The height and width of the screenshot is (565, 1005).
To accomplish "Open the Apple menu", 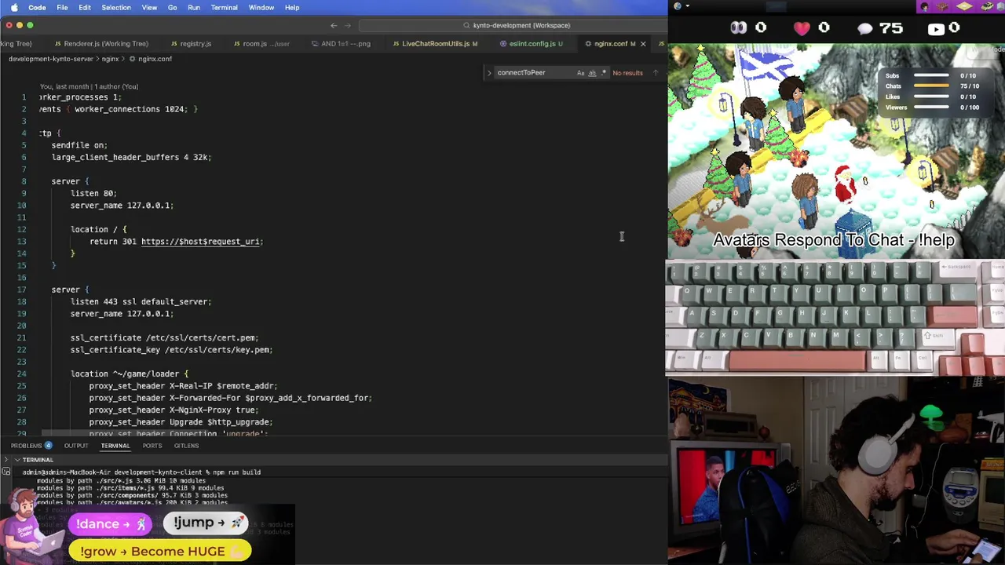I will click(13, 7).
